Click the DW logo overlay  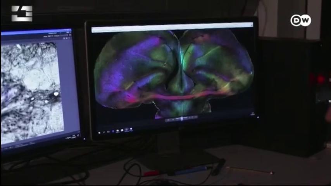coord(300,21)
